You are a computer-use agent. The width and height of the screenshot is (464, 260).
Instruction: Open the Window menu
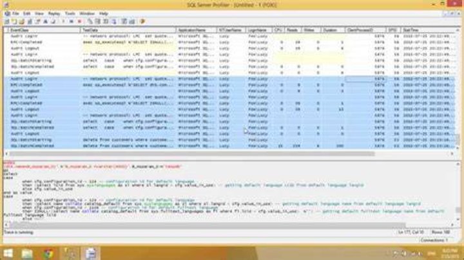coord(87,14)
